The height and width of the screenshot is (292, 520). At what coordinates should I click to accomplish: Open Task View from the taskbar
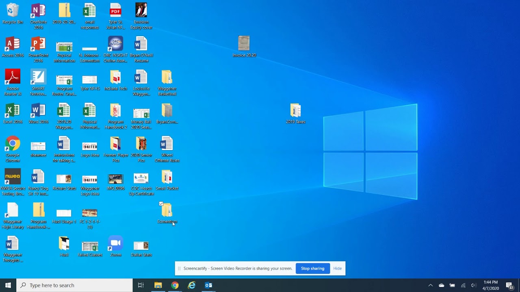pos(141,285)
